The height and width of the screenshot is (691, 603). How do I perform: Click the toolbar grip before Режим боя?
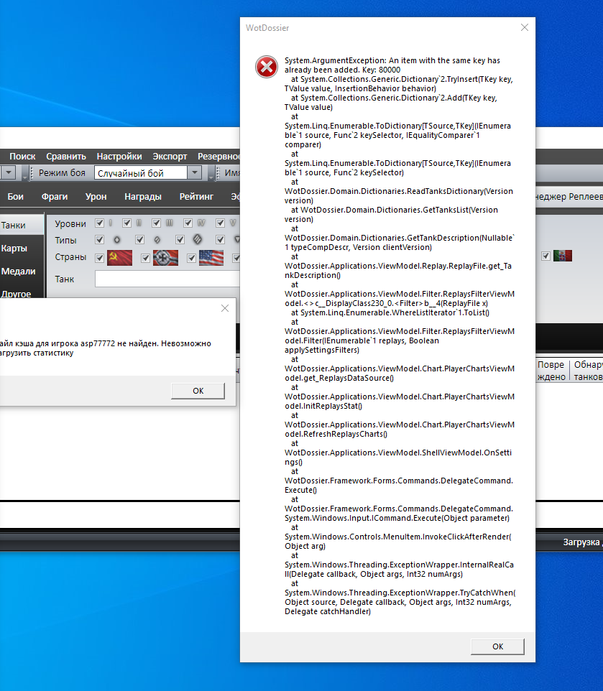32,172
